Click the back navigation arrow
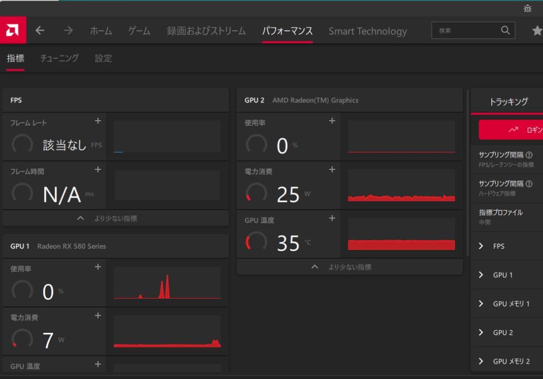 [x=40, y=30]
